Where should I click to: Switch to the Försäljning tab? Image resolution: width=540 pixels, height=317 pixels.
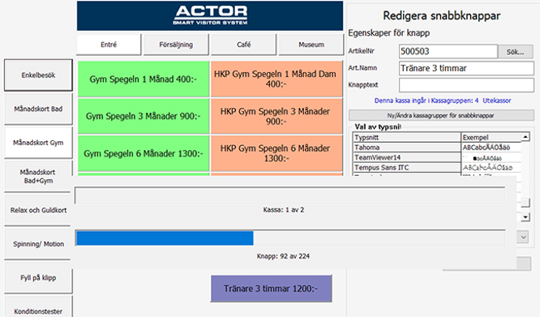(176, 45)
